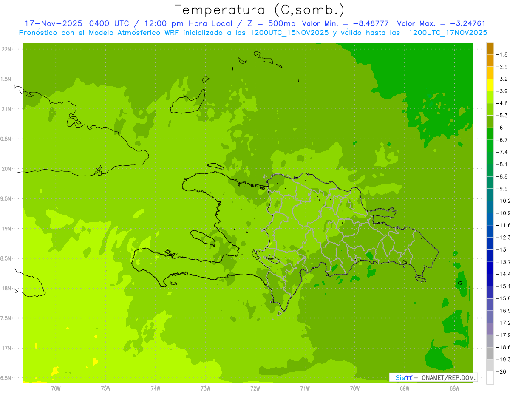Click the 71W longitude axis label

pyautogui.click(x=305, y=388)
